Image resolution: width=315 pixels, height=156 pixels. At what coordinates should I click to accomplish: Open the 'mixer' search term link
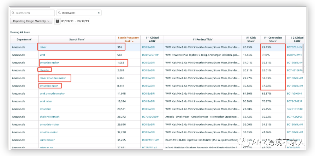(43, 47)
